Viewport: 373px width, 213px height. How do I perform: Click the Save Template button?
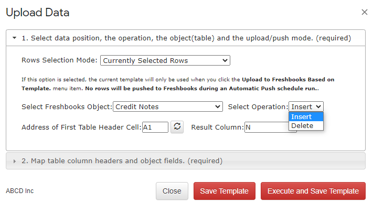click(x=225, y=191)
